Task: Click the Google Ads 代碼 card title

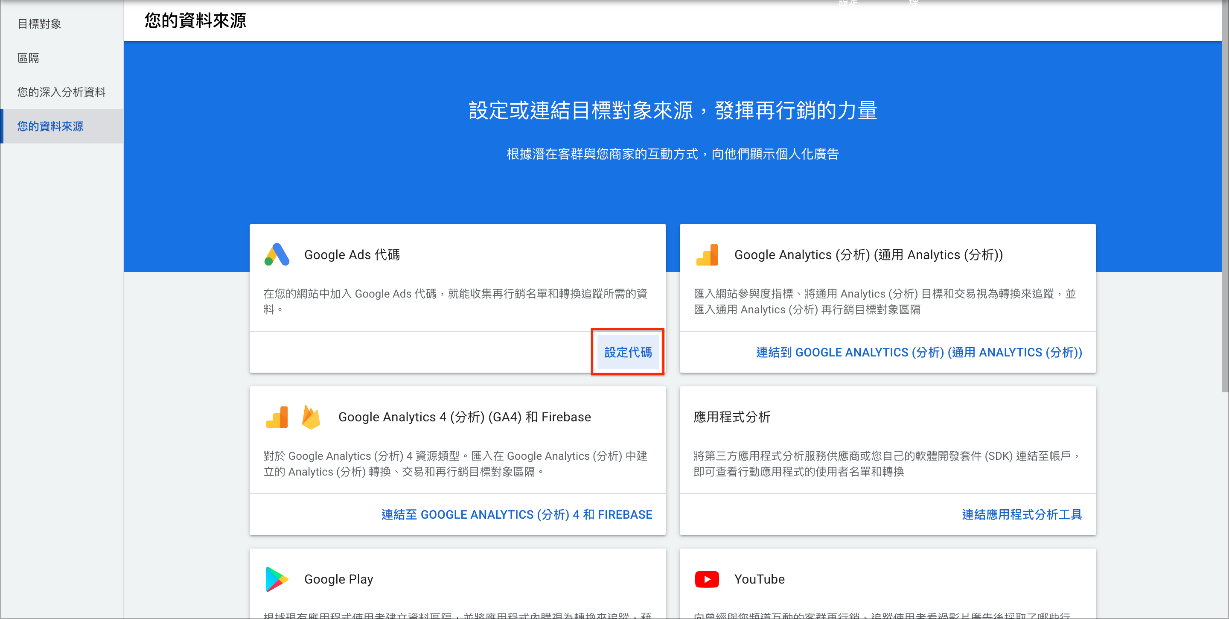Action: coord(352,254)
